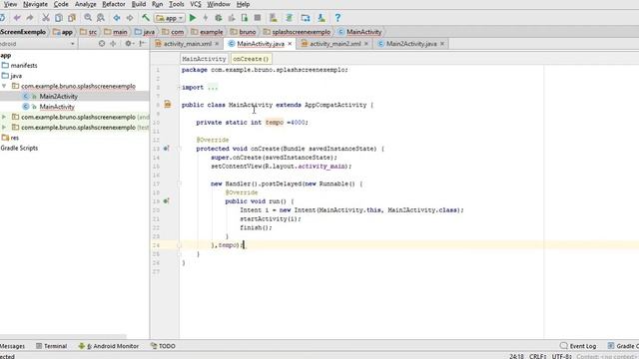The image size is (639, 359).
Task: Open the Event Log
Action: [578, 346]
